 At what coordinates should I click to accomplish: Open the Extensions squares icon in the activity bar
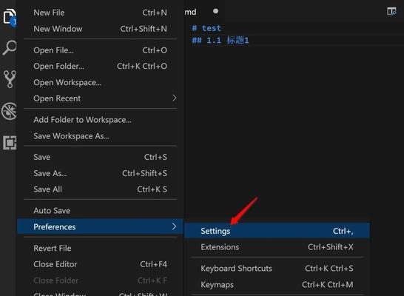point(10,143)
